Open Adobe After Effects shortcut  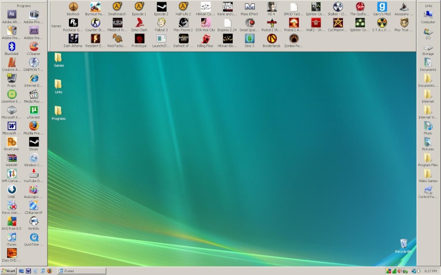click(x=12, y=16)
